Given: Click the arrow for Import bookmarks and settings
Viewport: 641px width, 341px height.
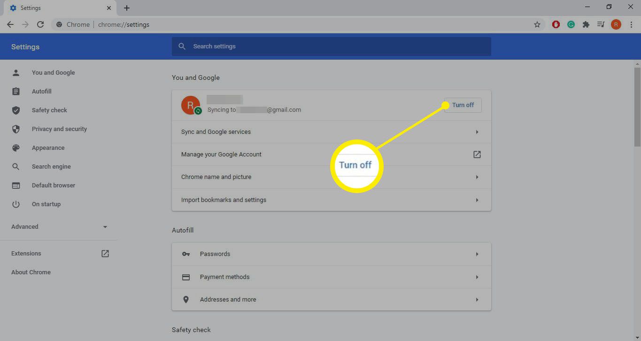Looking at the screenshot, I should (x=477, y=200).
